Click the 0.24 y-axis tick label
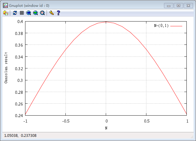 coord(19,116)
